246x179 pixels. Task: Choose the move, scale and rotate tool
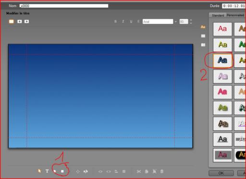pyautogui.click(x=78, y=171)
